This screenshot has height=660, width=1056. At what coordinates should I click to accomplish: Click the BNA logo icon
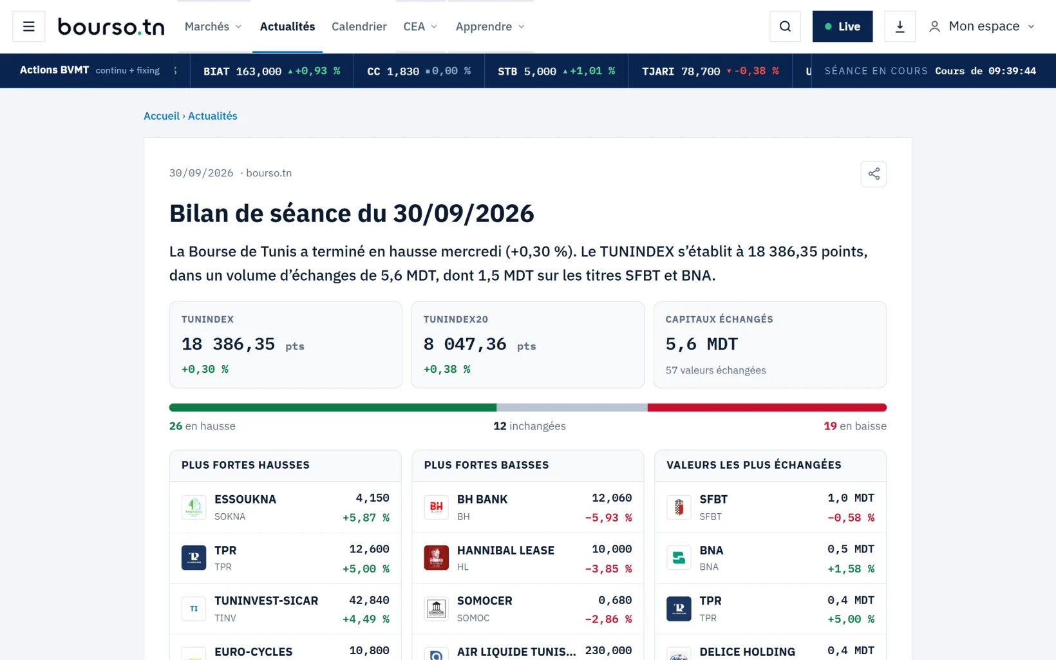pos(679,558)
